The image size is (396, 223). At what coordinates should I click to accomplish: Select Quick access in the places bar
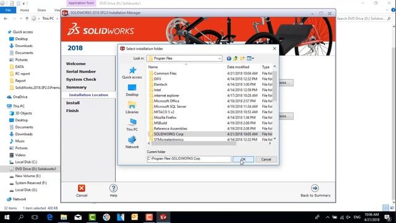[132, 72]
